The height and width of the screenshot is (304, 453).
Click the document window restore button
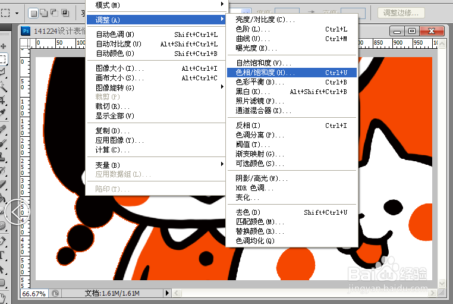(x=412, y=30)
